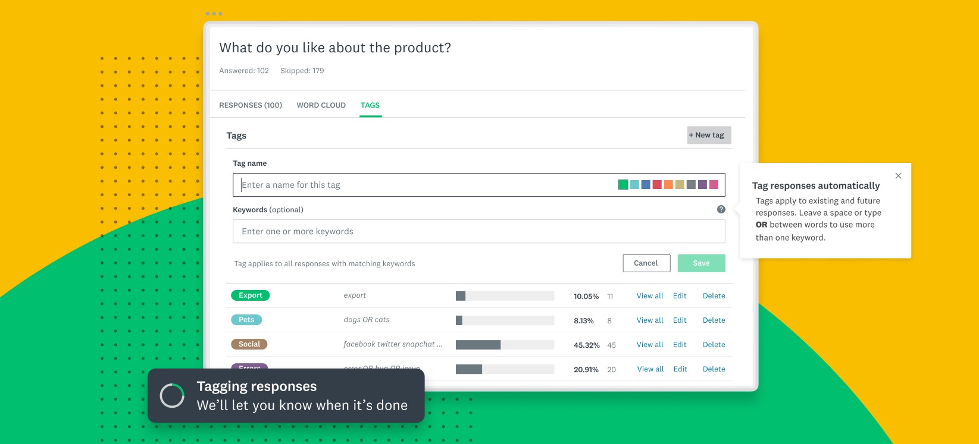Click the Keywords help question mark icon

pos(721,209)
